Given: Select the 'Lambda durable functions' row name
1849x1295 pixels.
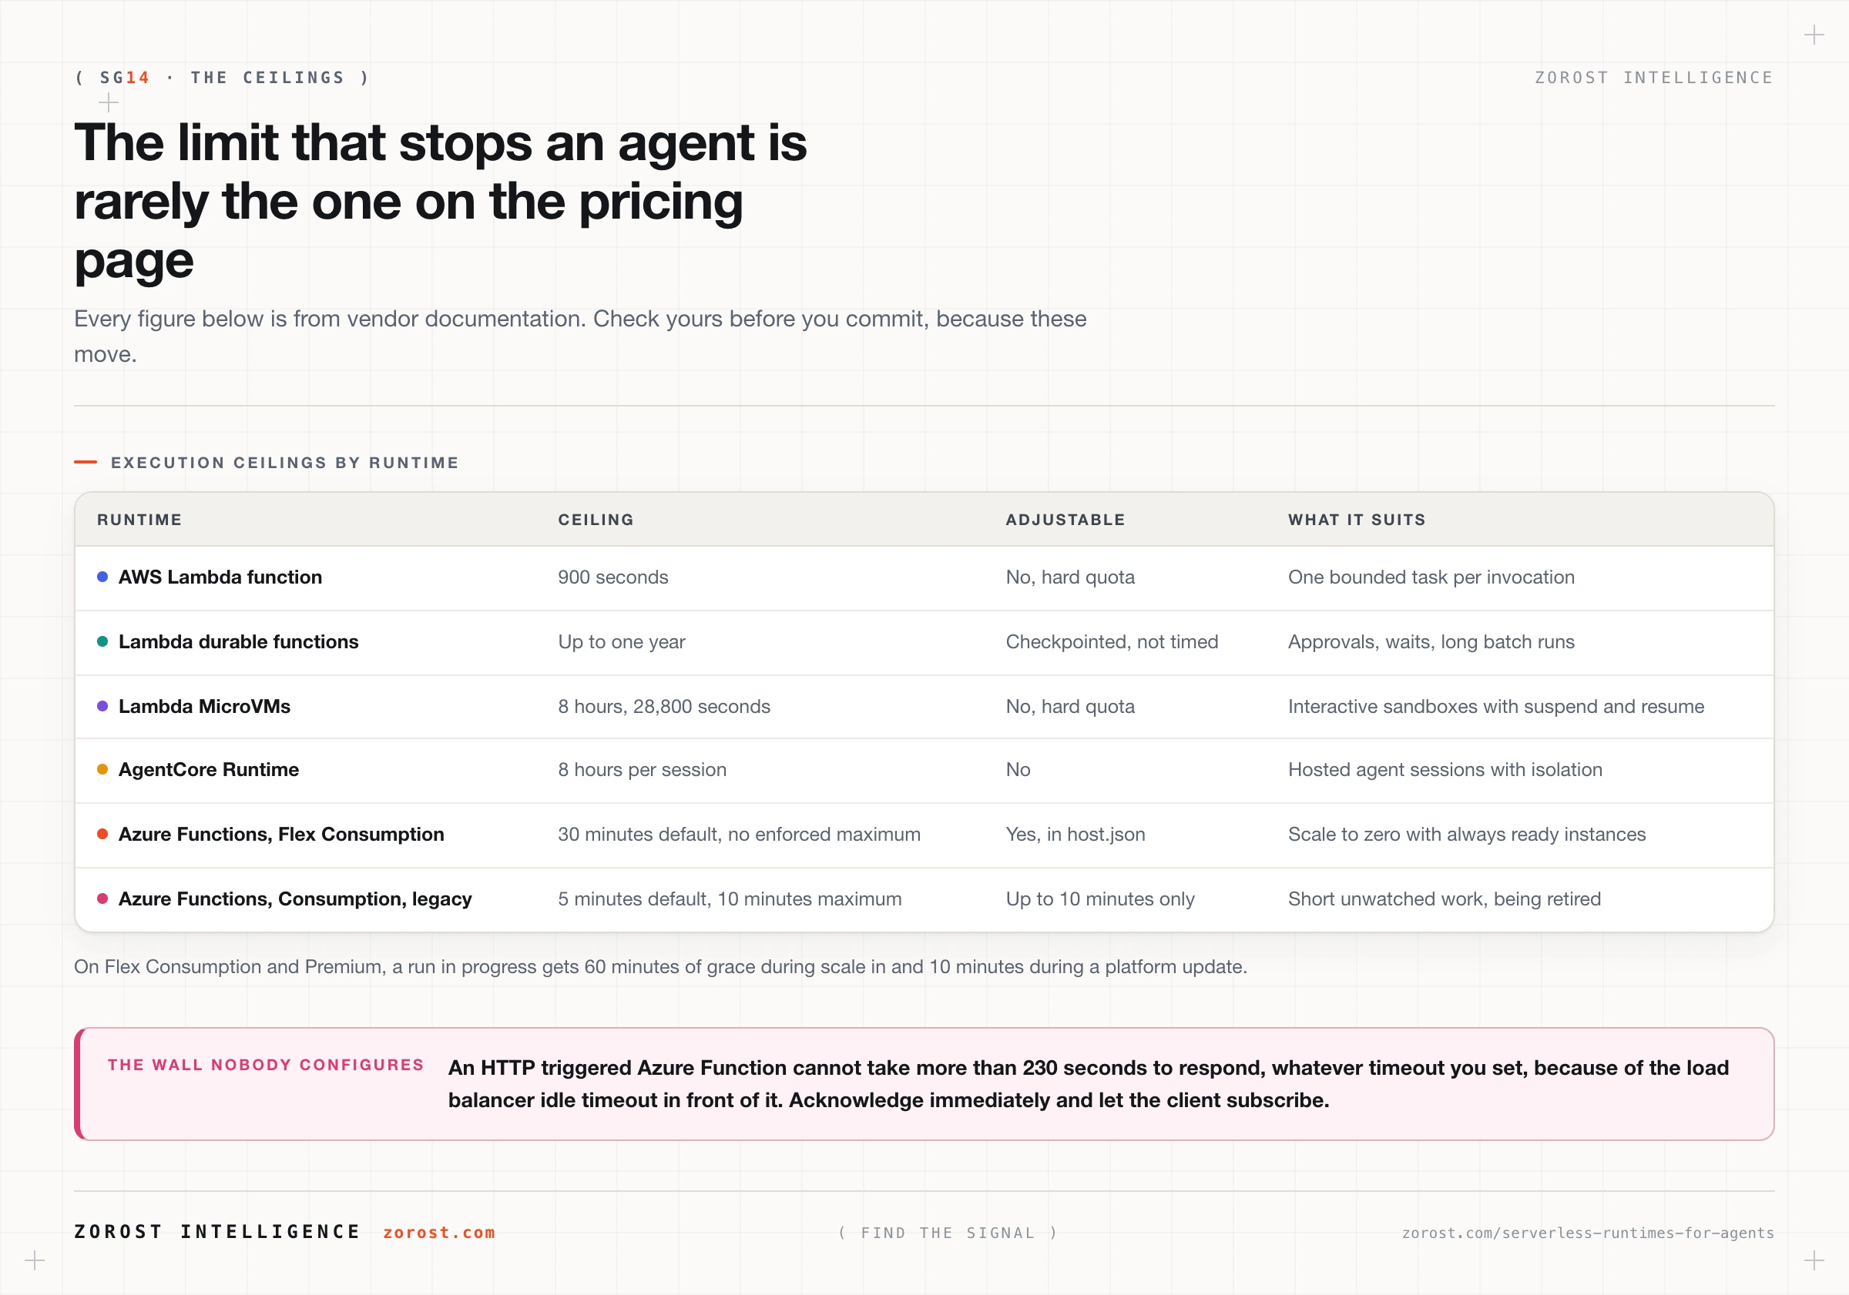Looking at the screenshot, I should pyautogui.click(x=238, y=641).
